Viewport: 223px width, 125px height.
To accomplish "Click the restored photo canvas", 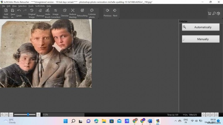I will 46,53.
